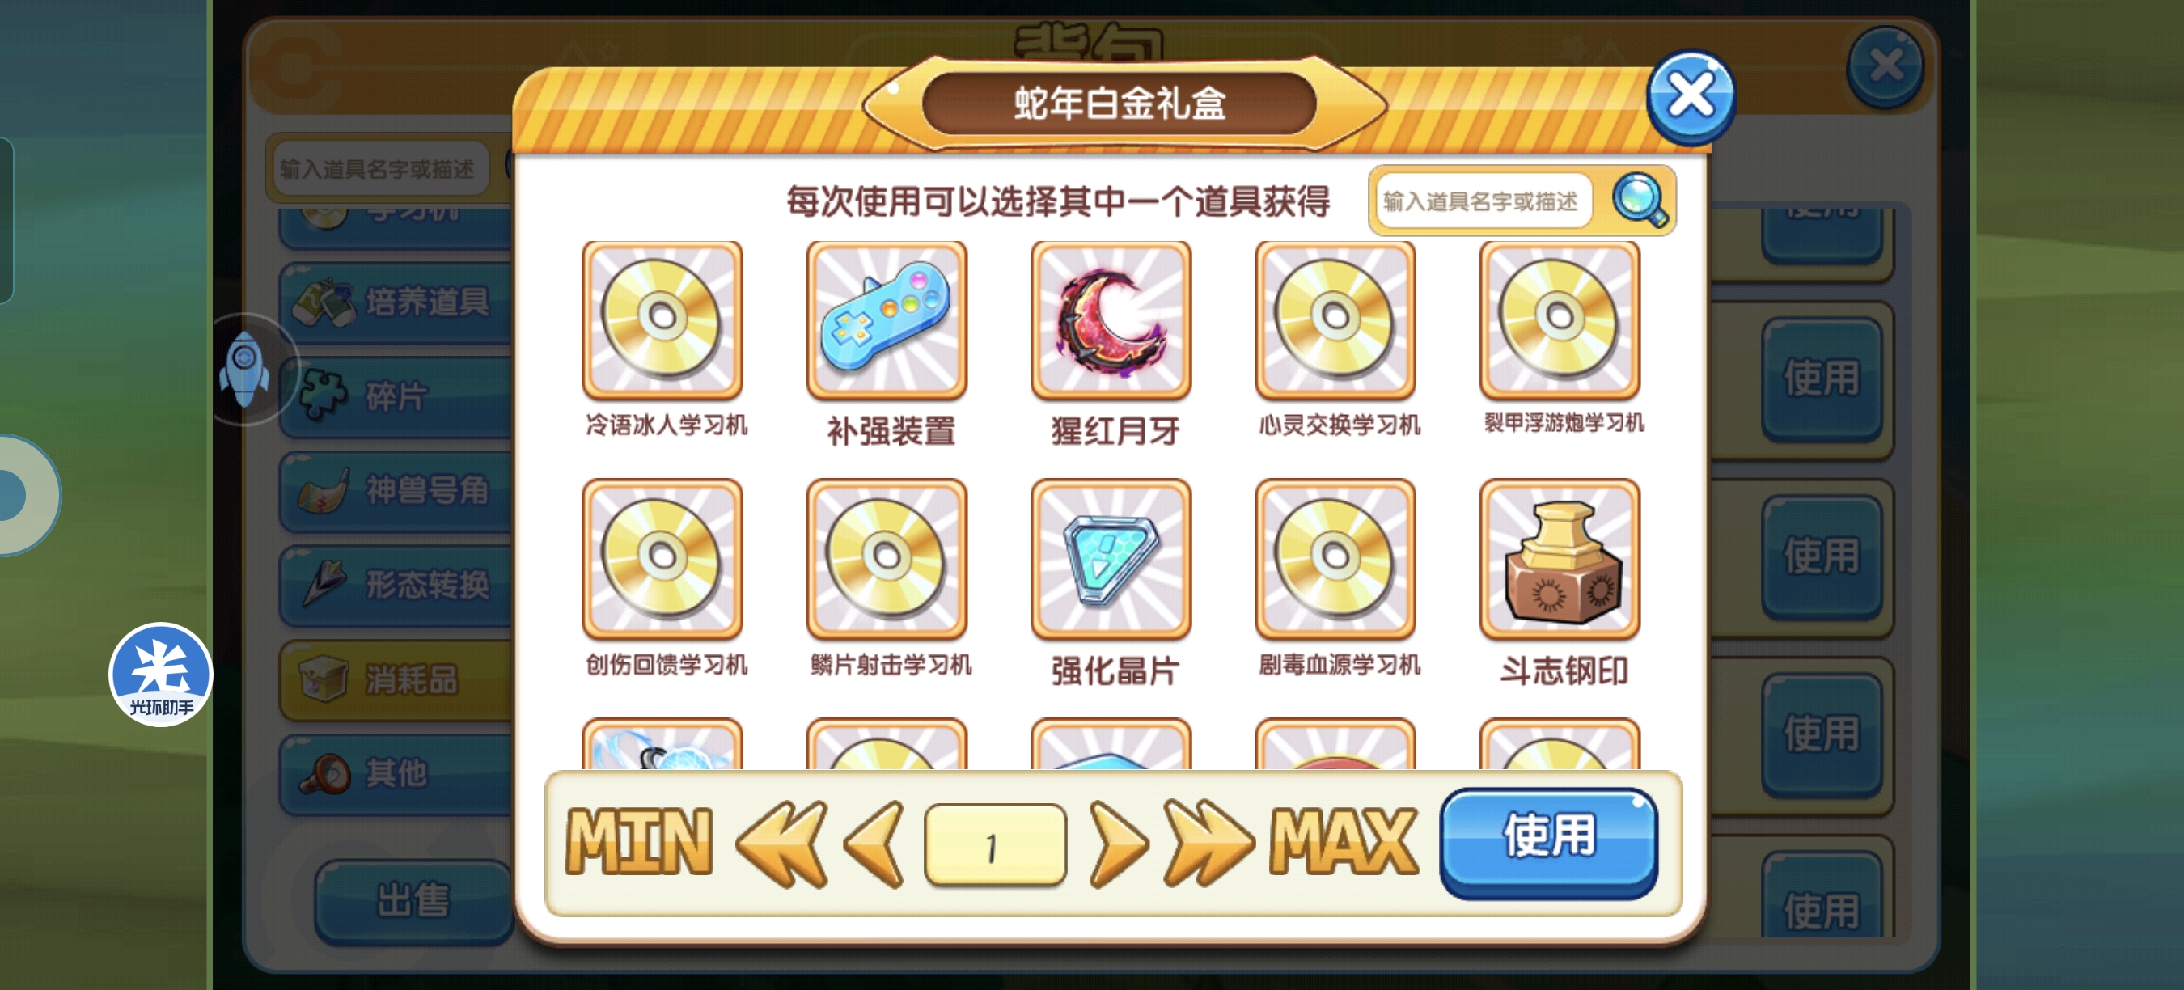2184x990 pixels.
Task: Decrease quantity with single left arrow
Action: pos(874,844)
